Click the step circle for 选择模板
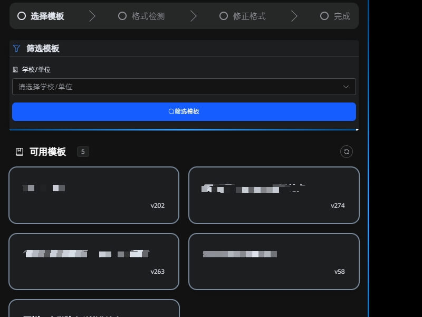Screen dimensions: 422x317 click(21, 16)
